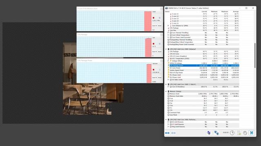This screenshot has height=146, width=261.
Task: Click Auto Fit in the CPU Package Power graph
Action: pyautogui.click(x=155, y=77)
